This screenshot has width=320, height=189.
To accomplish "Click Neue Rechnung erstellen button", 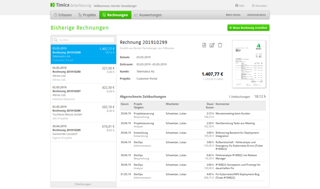I will click(248, 28).
